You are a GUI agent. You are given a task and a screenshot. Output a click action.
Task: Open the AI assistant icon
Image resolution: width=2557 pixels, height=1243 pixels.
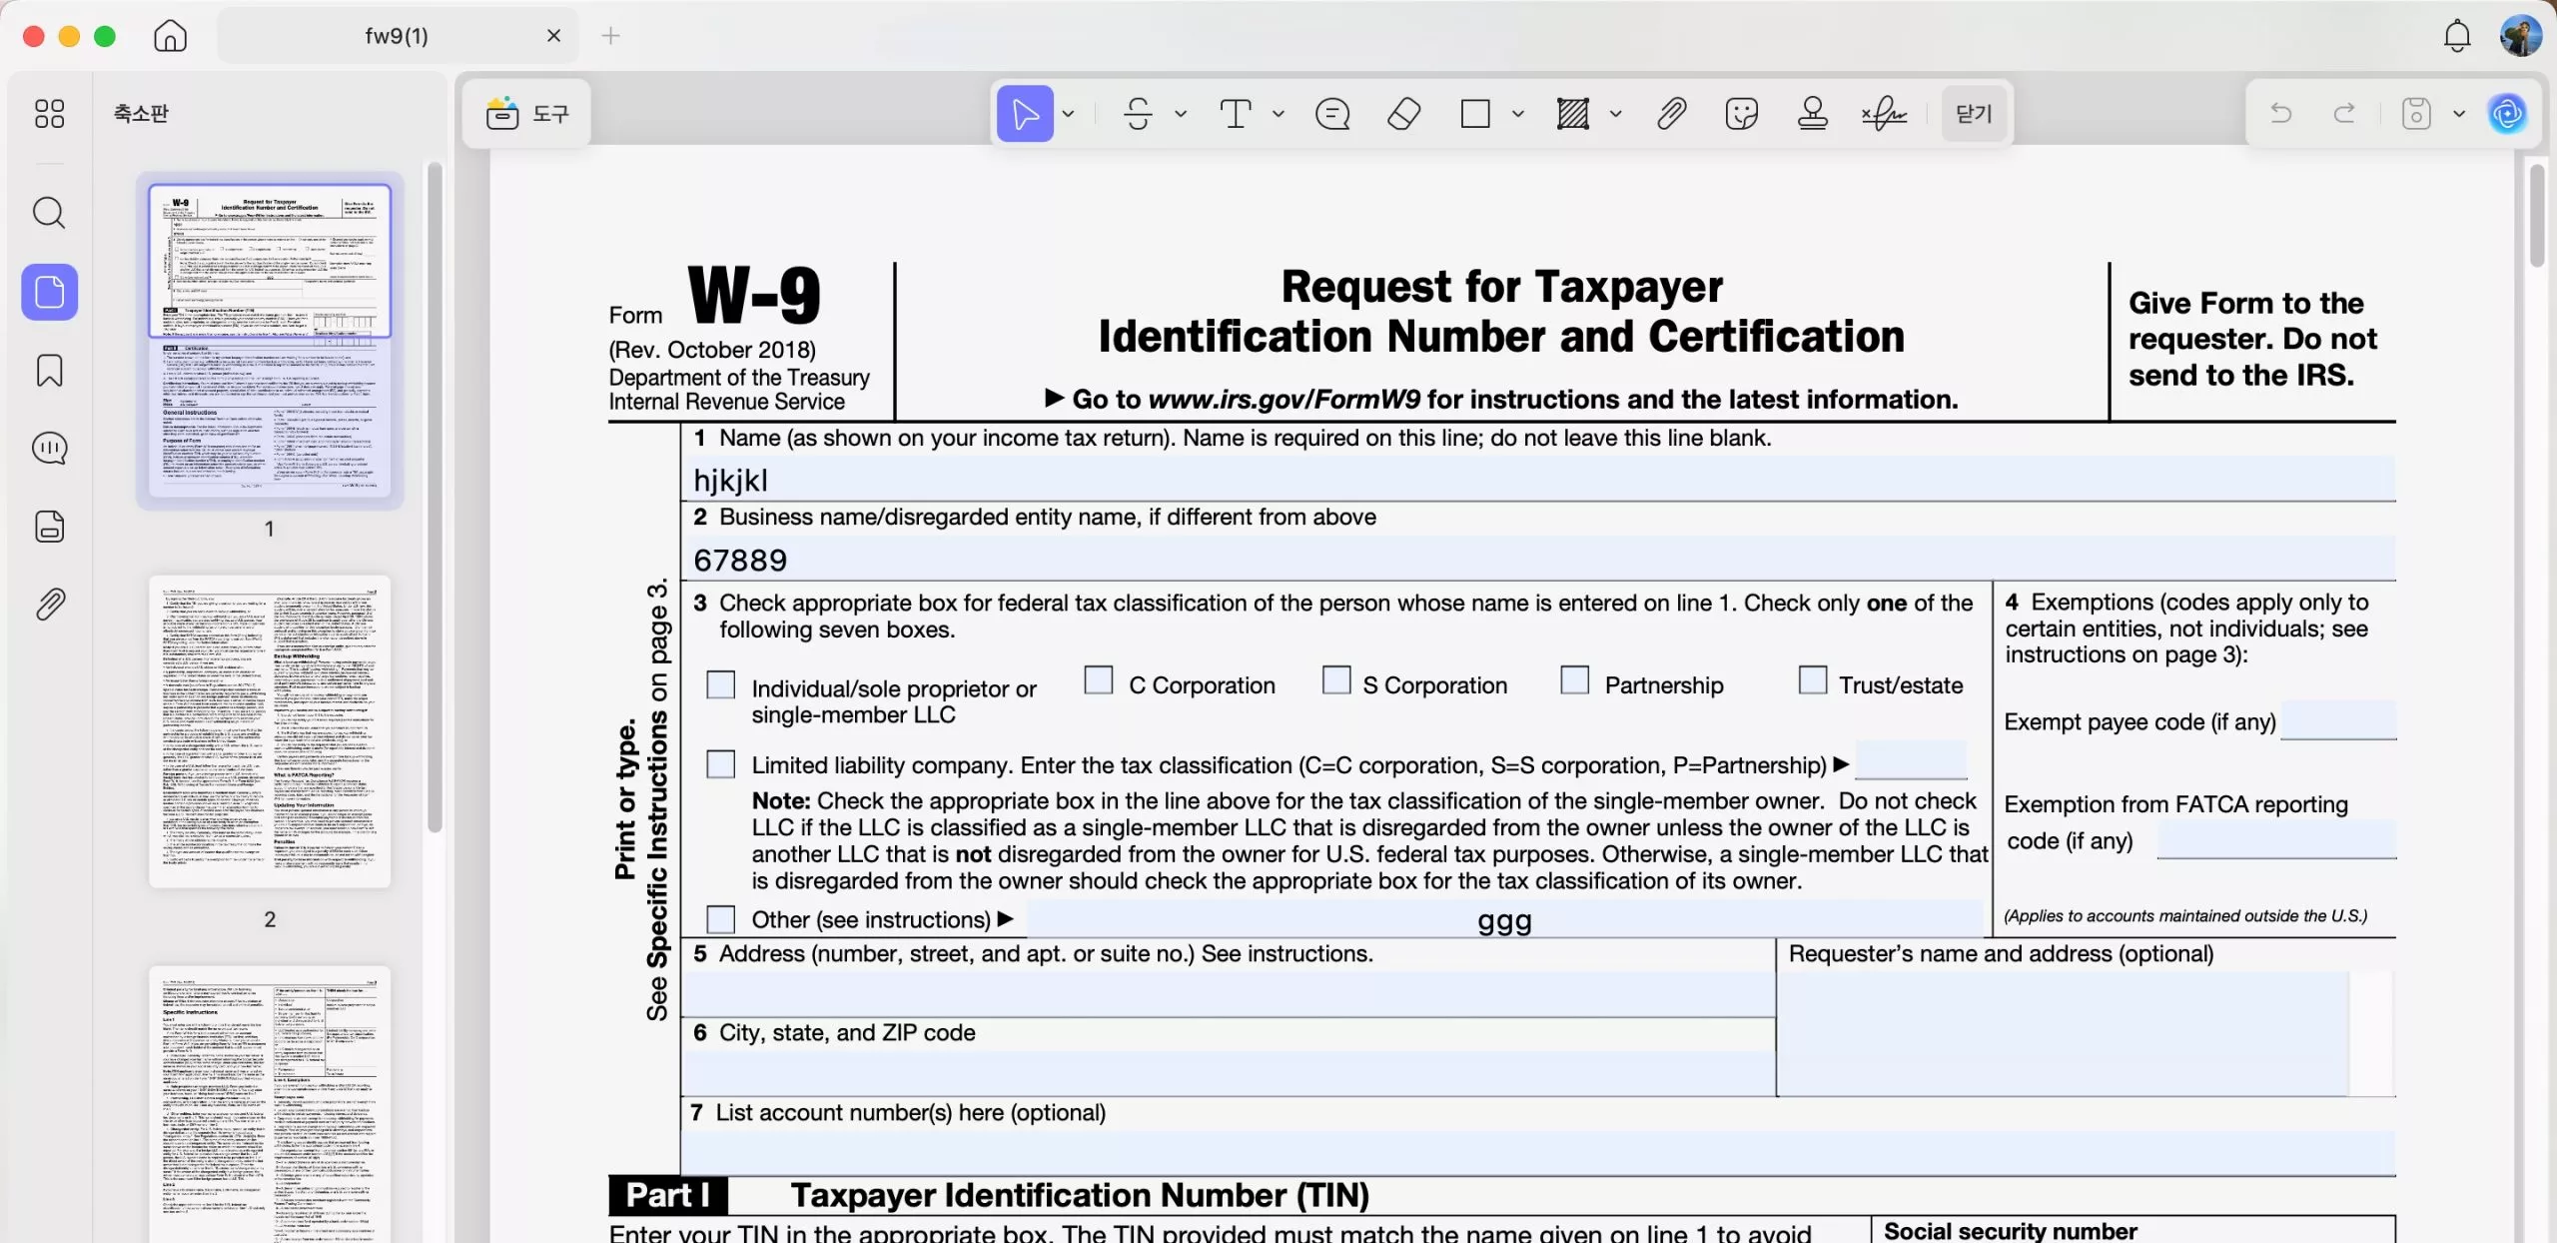click(x=2507, y=114)
